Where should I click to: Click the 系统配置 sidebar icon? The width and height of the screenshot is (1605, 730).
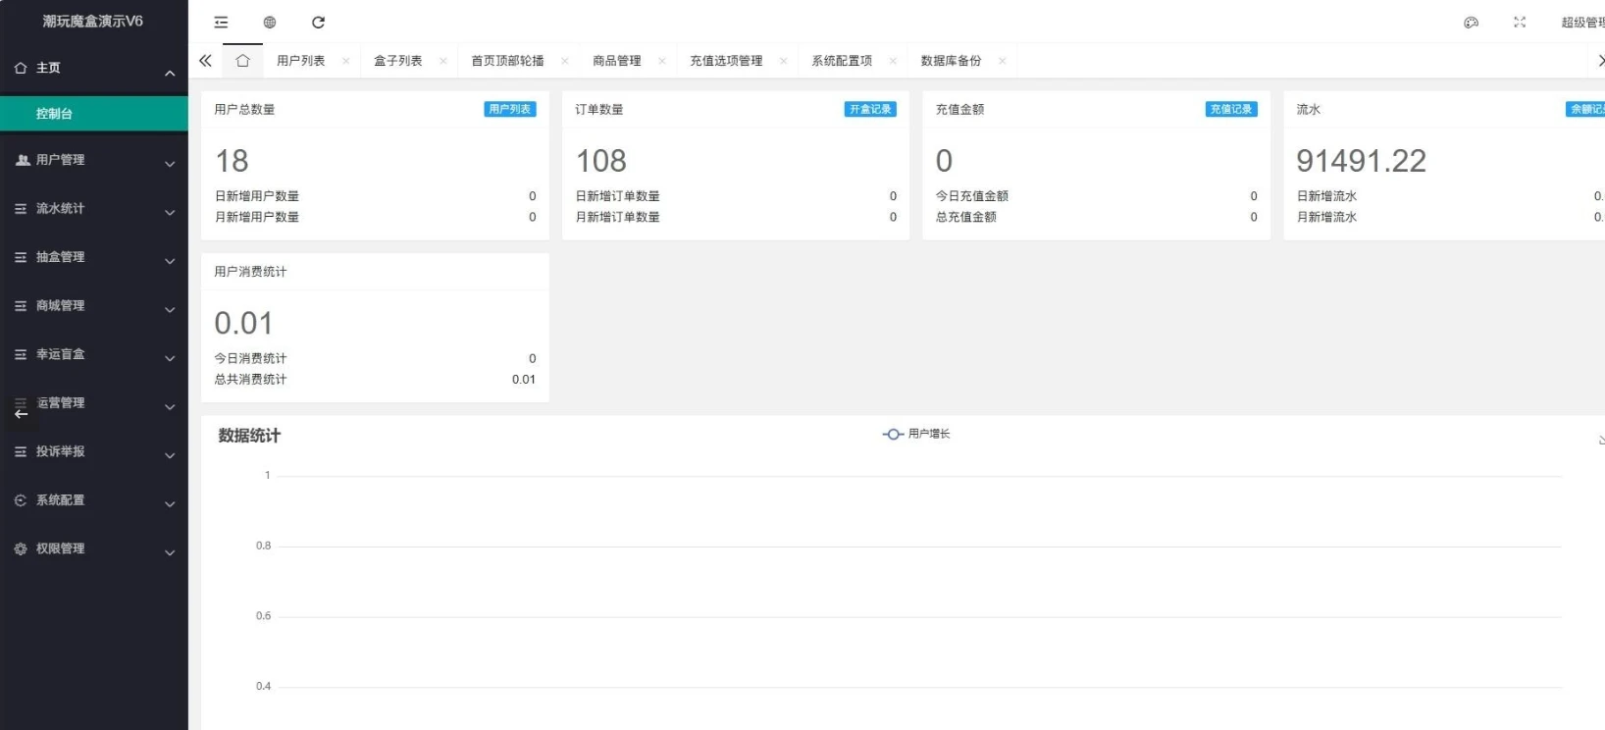pos(21,499)
